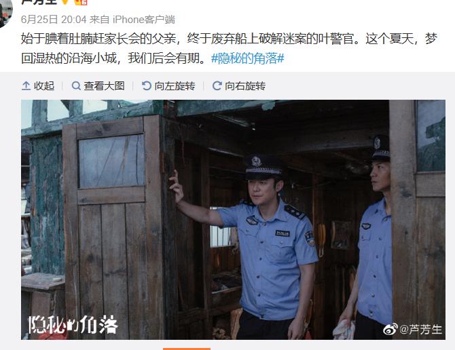This screenshot has width=455, height=350.
Task: Click the post text starting 始于腆着肚腩
Action: click(x=229, y=48)
